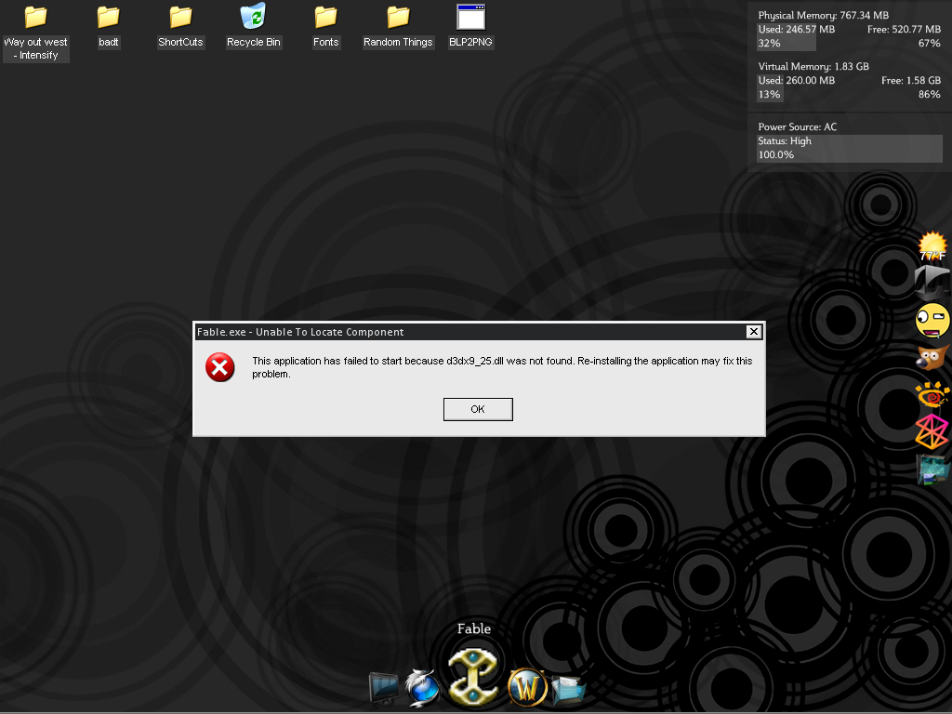Close the Unable To Locate Component dialog
The width and height of the screenshot is (952, 714).
click(x=754, y=332)
